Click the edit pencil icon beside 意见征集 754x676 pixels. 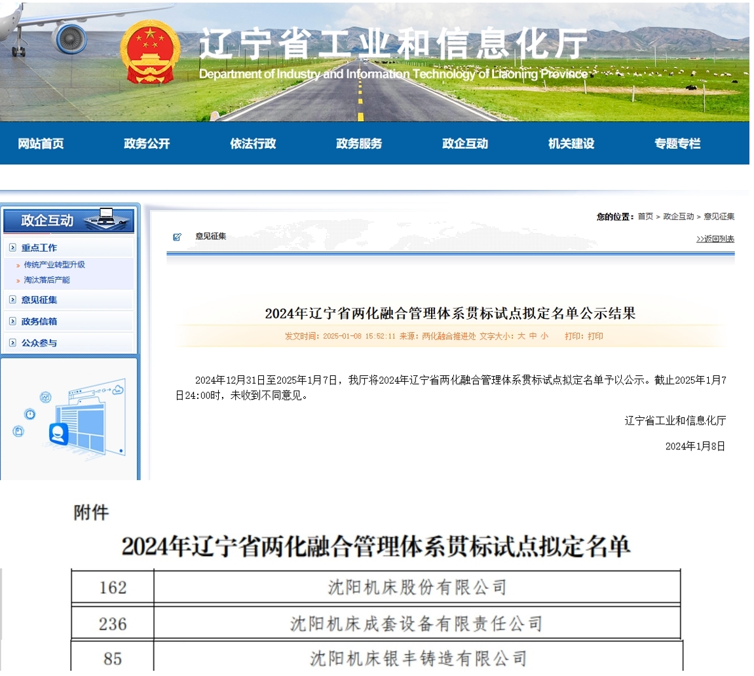(x=177, y=237)
